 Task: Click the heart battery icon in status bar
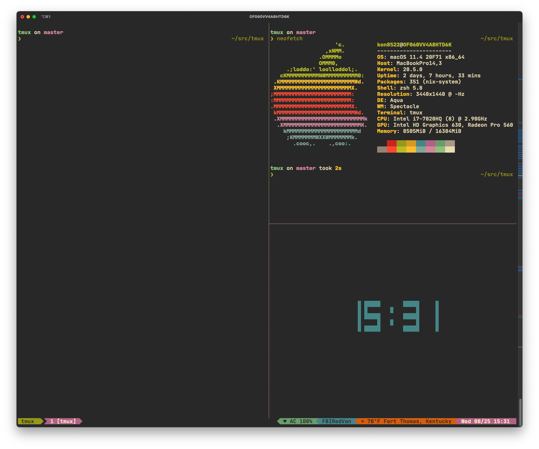coord(285,421)
